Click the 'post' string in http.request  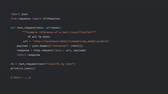click(58, 50)
